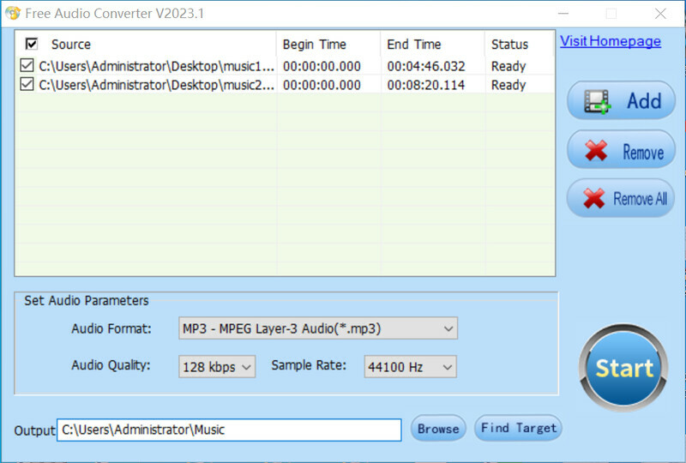Click the Source column header
The width and height of the screenshot is (686, 463).
point(71,45)
